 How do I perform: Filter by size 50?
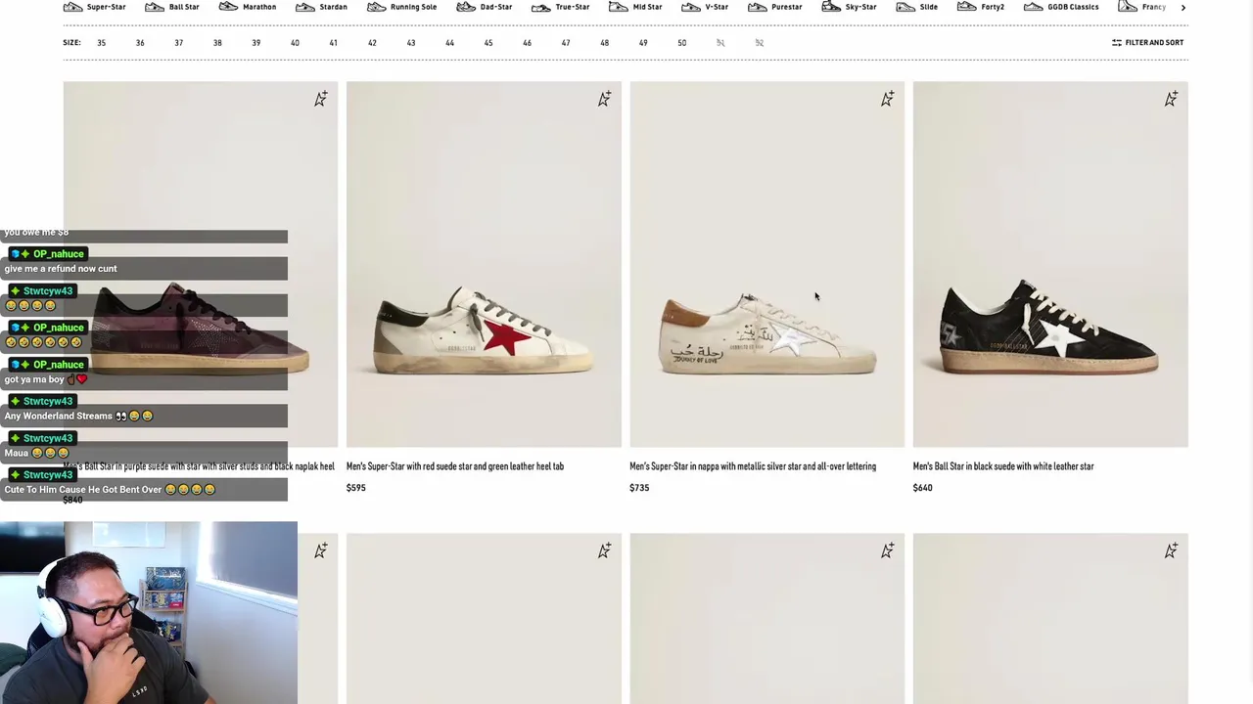click(x=682, y=43)
